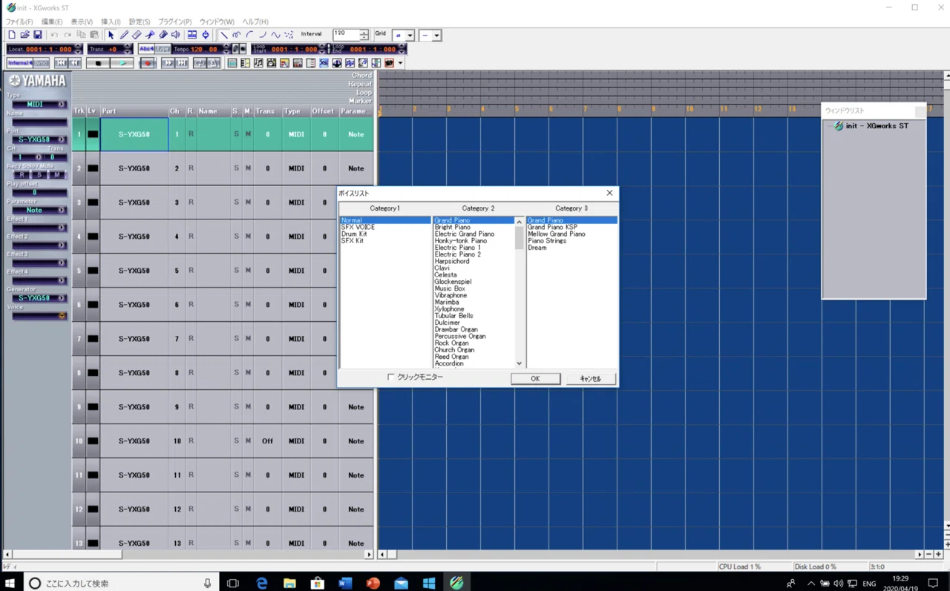
Task: Rewind to the start of the song
Action: (61, 63)
